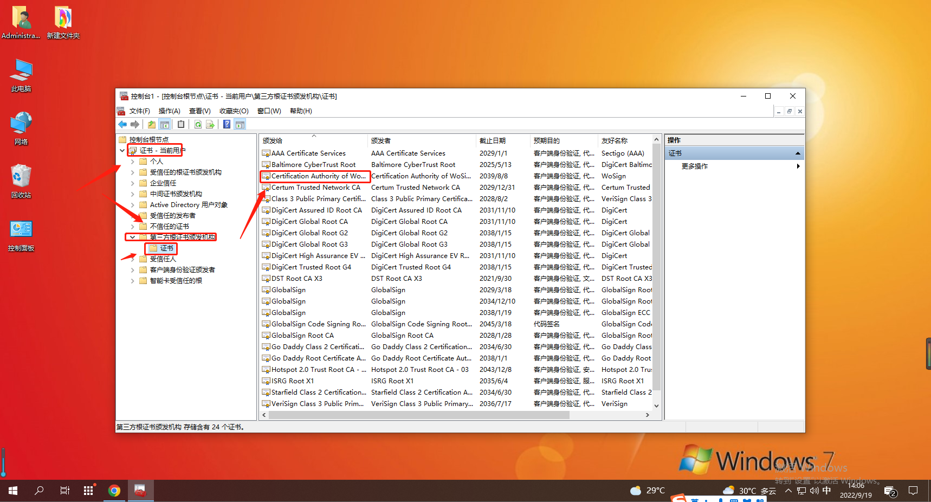
Task: Expand the 企业信任 tree node
Action: point(133,183)
